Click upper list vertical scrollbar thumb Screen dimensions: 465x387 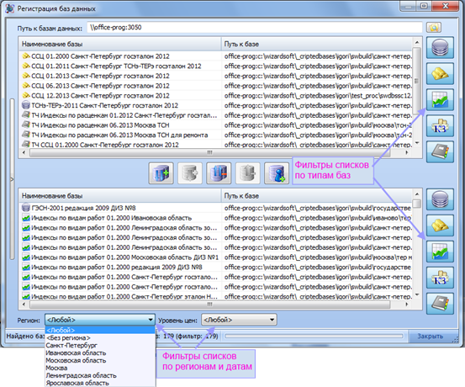click(x=417, y=80)
